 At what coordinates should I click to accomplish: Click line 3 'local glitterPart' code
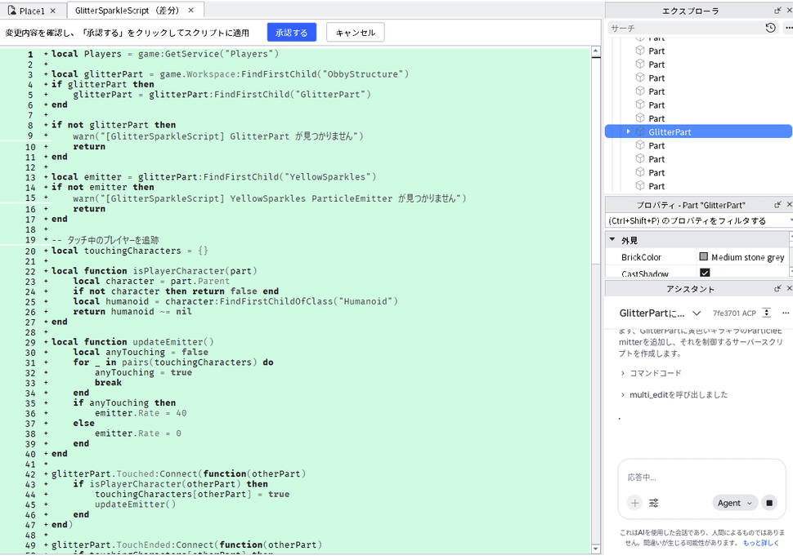pos(230,74)
